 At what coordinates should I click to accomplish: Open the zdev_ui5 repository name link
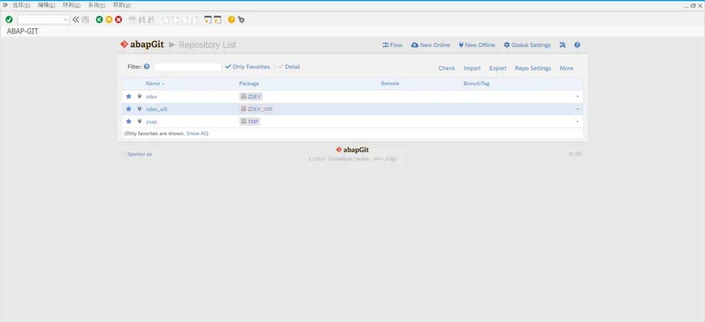click(x=157, y=109)
